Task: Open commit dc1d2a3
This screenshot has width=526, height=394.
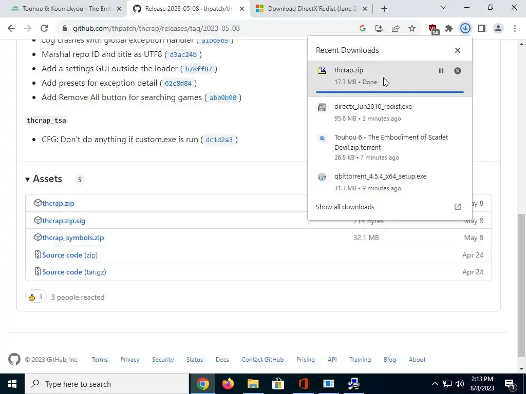Action: (x=219, y=140)
